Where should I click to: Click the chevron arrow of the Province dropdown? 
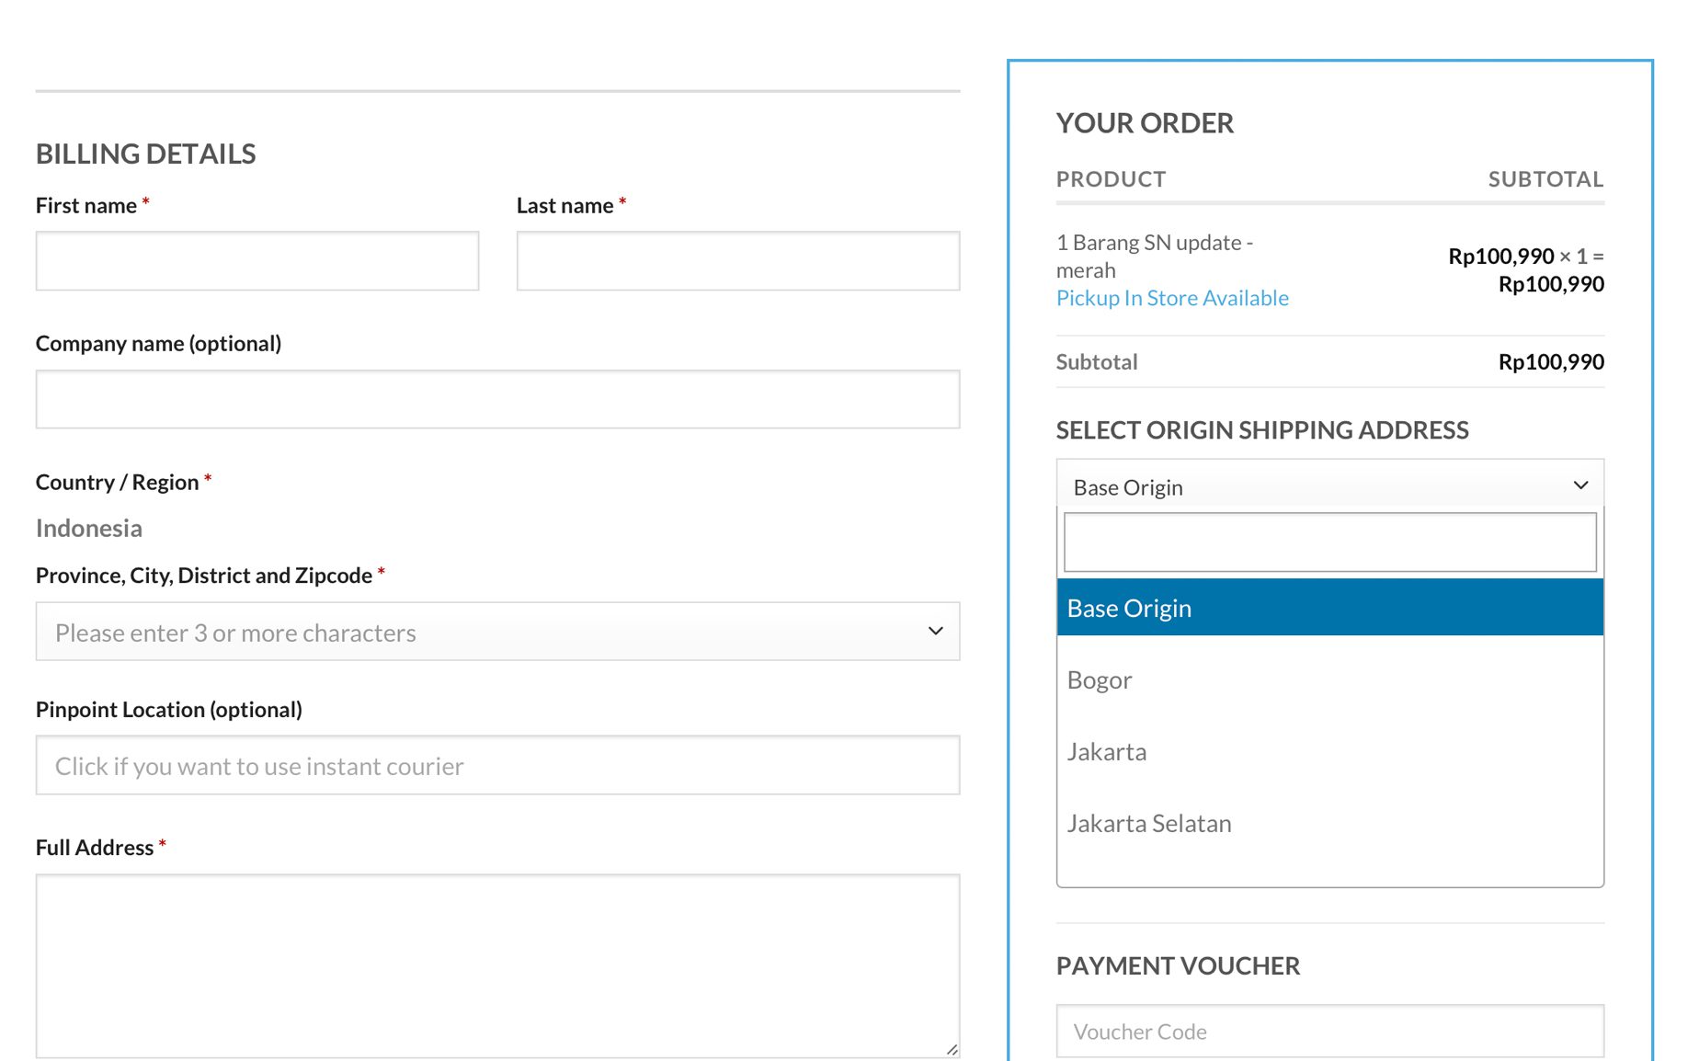pos(935,631)
